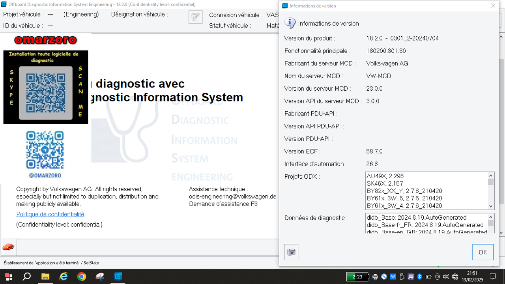Viewport: 505px width, 284px height.
Task: Click the laptop display tray icon
Action: tap(411, 277)
